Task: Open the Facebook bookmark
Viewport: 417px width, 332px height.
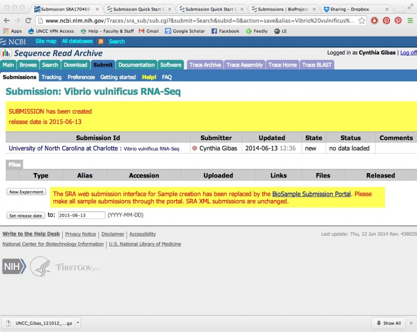Action: 225,31
